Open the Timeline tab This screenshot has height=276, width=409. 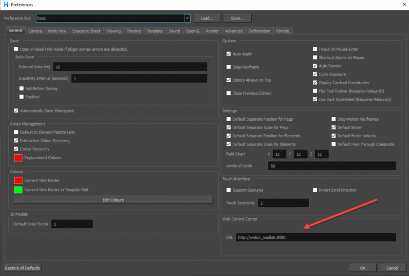click(x=133, y=31)
